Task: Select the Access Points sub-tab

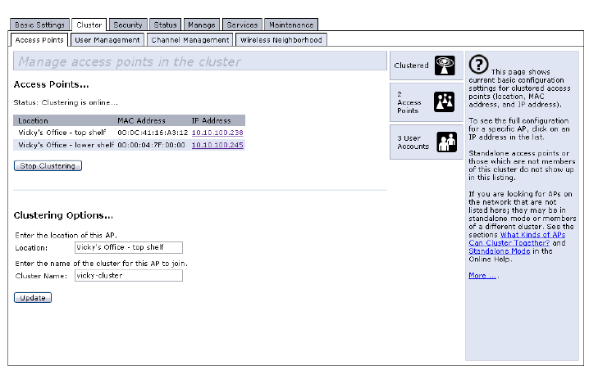Action: (x=39, y=40)
